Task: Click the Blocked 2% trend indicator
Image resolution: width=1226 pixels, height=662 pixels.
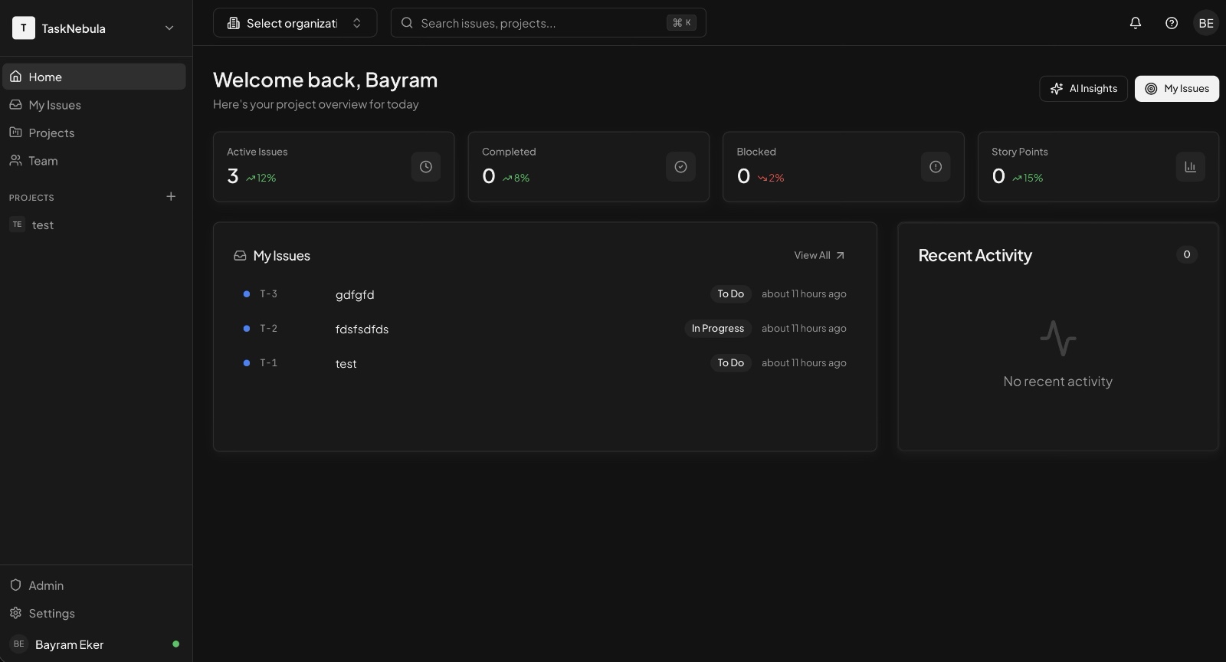Action: [x=771, y=178]
